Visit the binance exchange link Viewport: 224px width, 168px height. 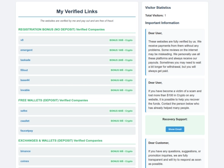(x=25, y=151)
